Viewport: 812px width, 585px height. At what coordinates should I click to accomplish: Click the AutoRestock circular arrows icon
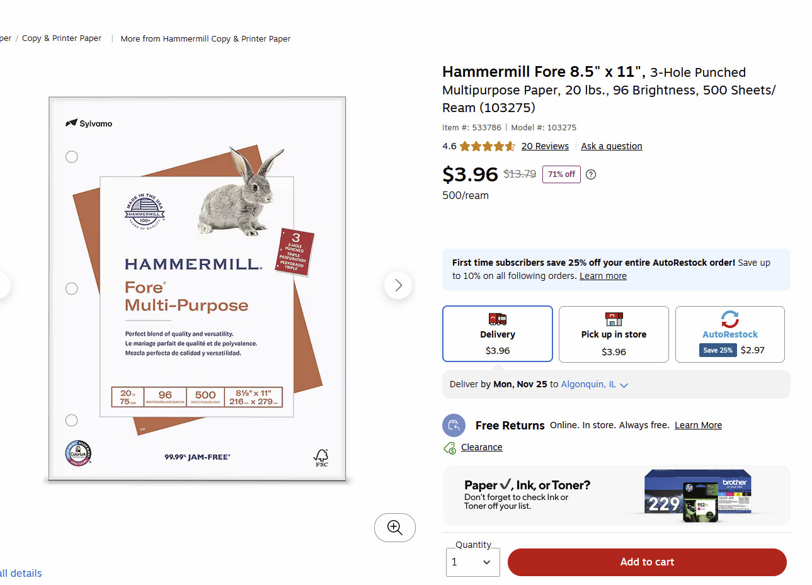(x=730, y=319)
